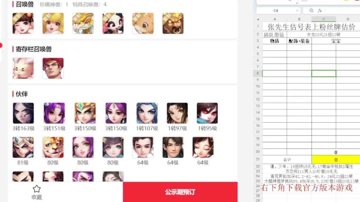Click the cell reading 女龙23化21扭12破

[323, 35]
